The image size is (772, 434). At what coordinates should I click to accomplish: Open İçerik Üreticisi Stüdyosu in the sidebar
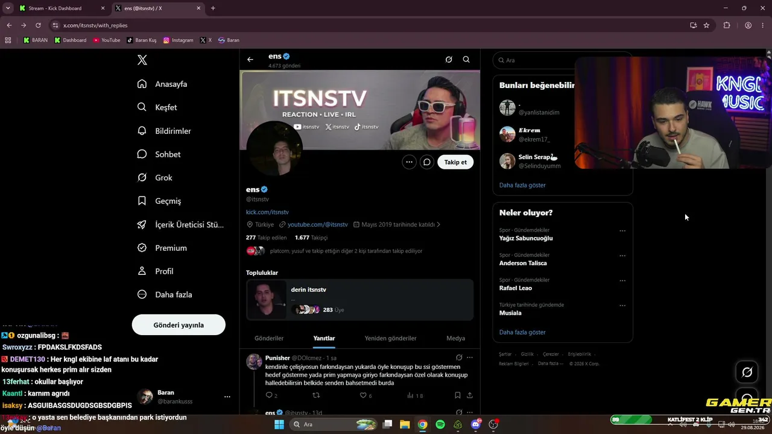[181, 224]
